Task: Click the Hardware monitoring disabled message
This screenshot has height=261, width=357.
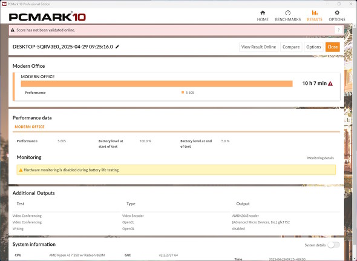Action: pyautogui.click(x=72, y=170)
